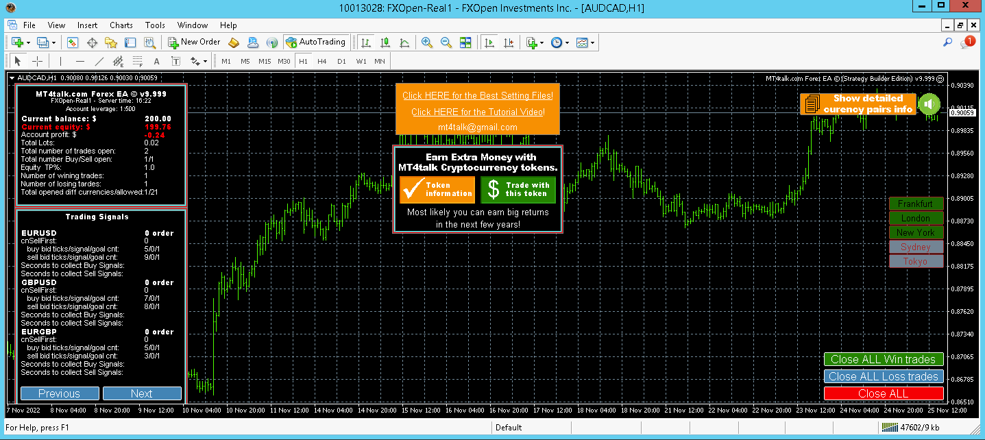Image resolution: width=985 pixels, height=440 pixels.
Task: Open the Window menu
Action: click(x=193, y=25)
